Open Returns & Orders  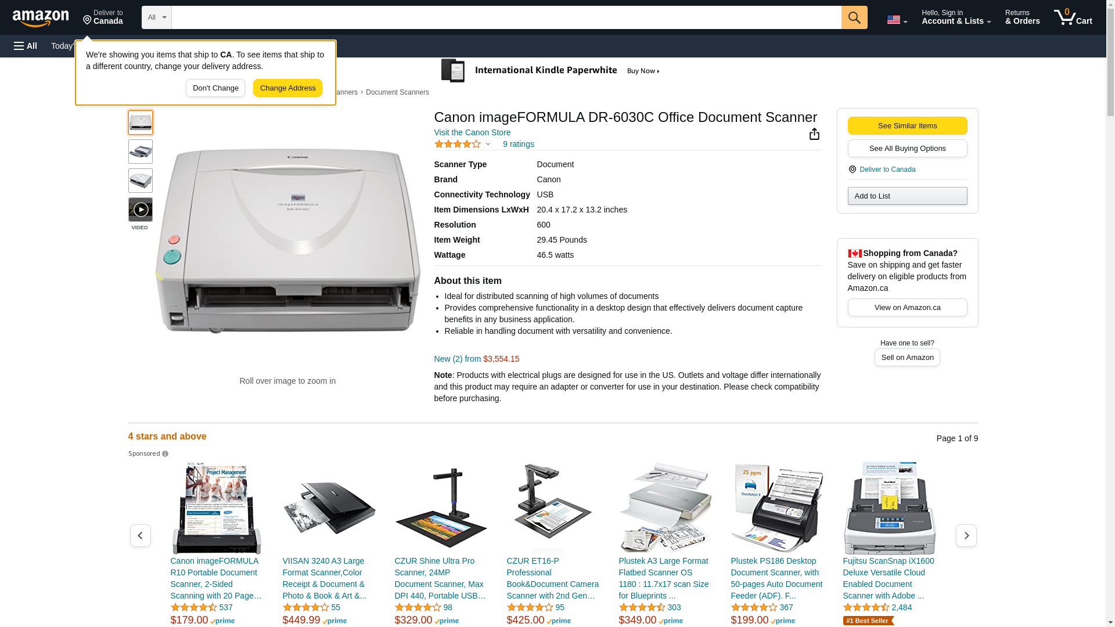1022,17
